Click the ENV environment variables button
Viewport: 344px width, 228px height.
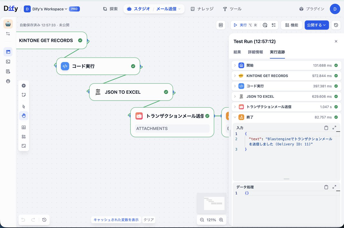(x=221, y=25)
